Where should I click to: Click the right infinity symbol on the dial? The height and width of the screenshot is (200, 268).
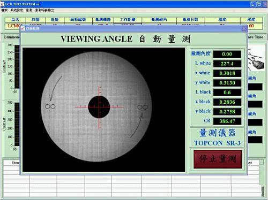pyautogui.click(x=143, y=107)
